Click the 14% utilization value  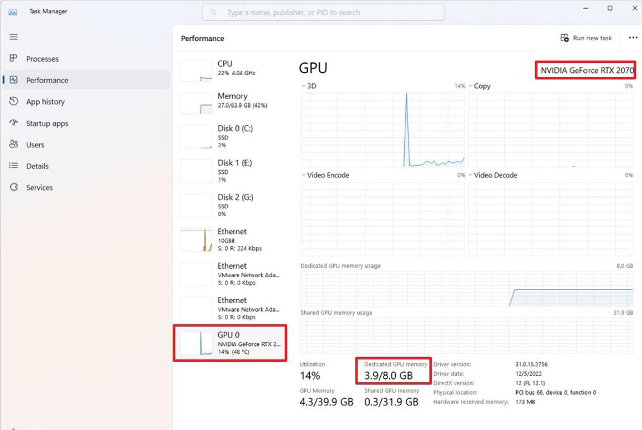click(x=310, y=376)
